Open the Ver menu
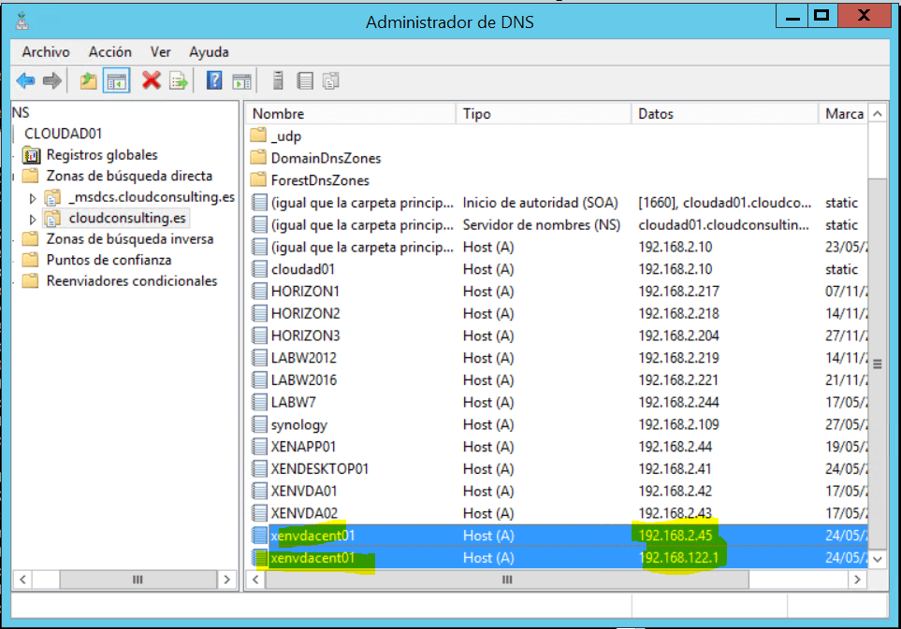The height and width of the screenshot is (629, 901). click(x=162, y=51)
